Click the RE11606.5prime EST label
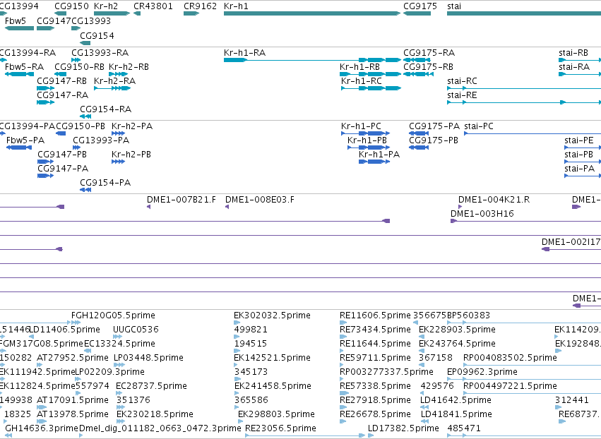601x439 pixels. point(375,315)
